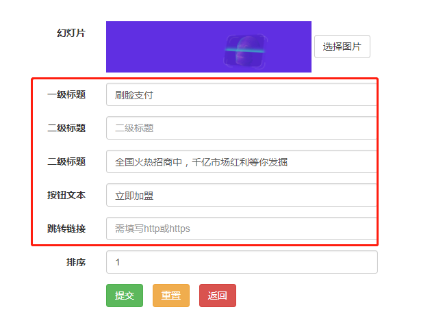This screenshot has height=327, width=432.
Task: Click the 选择图片 button
Action: coord(342,47)
